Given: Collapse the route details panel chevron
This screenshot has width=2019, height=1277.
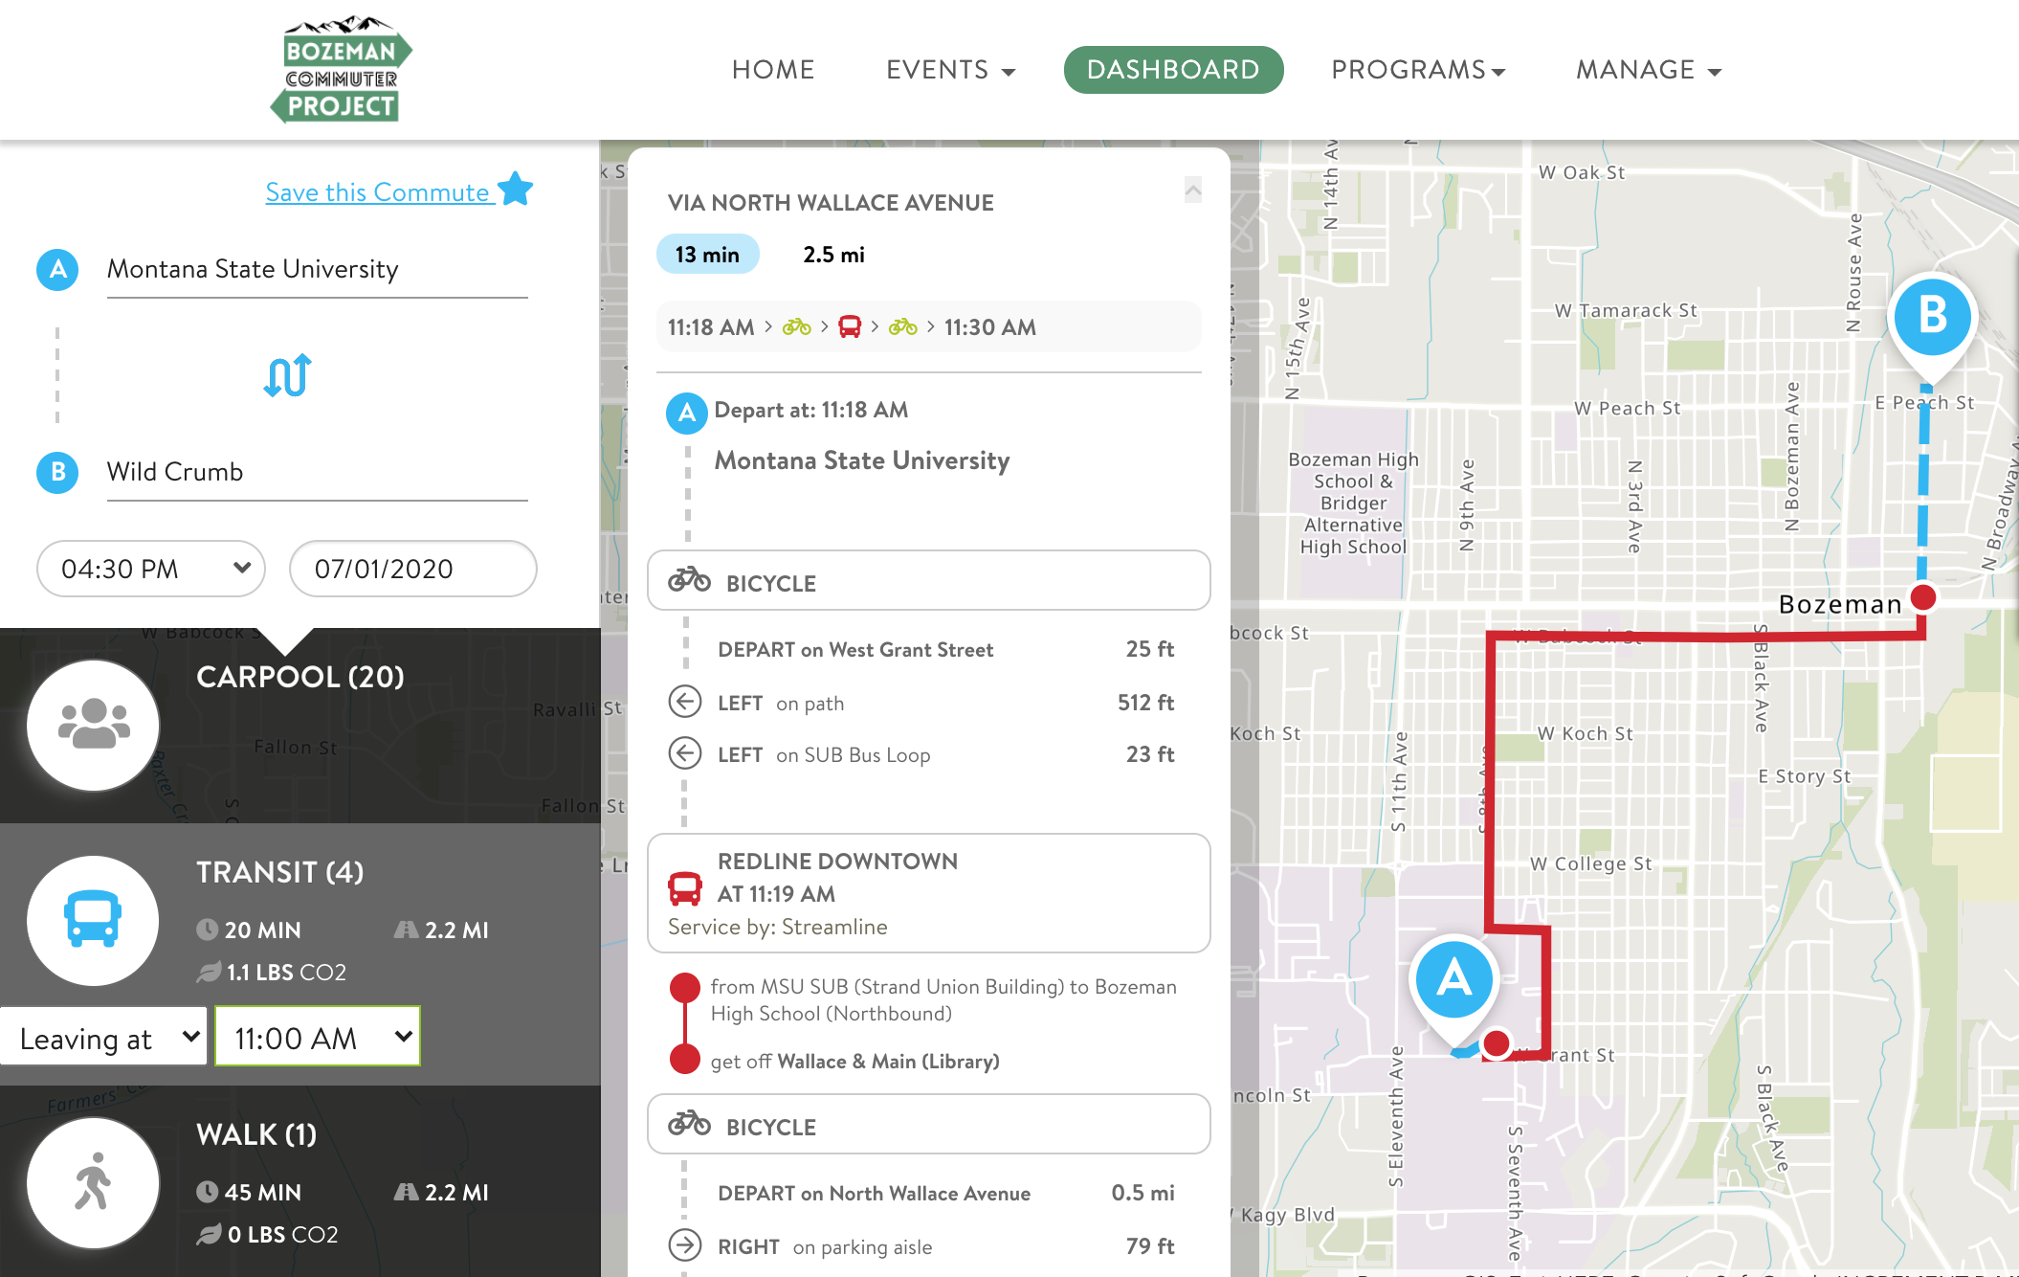Looking at the screenshot, I should (1193, 190).
